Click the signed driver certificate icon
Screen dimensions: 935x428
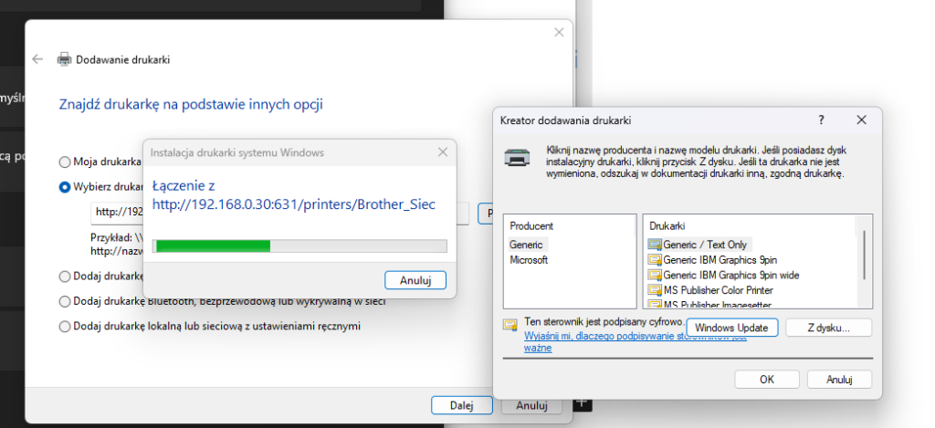point(510,325)
